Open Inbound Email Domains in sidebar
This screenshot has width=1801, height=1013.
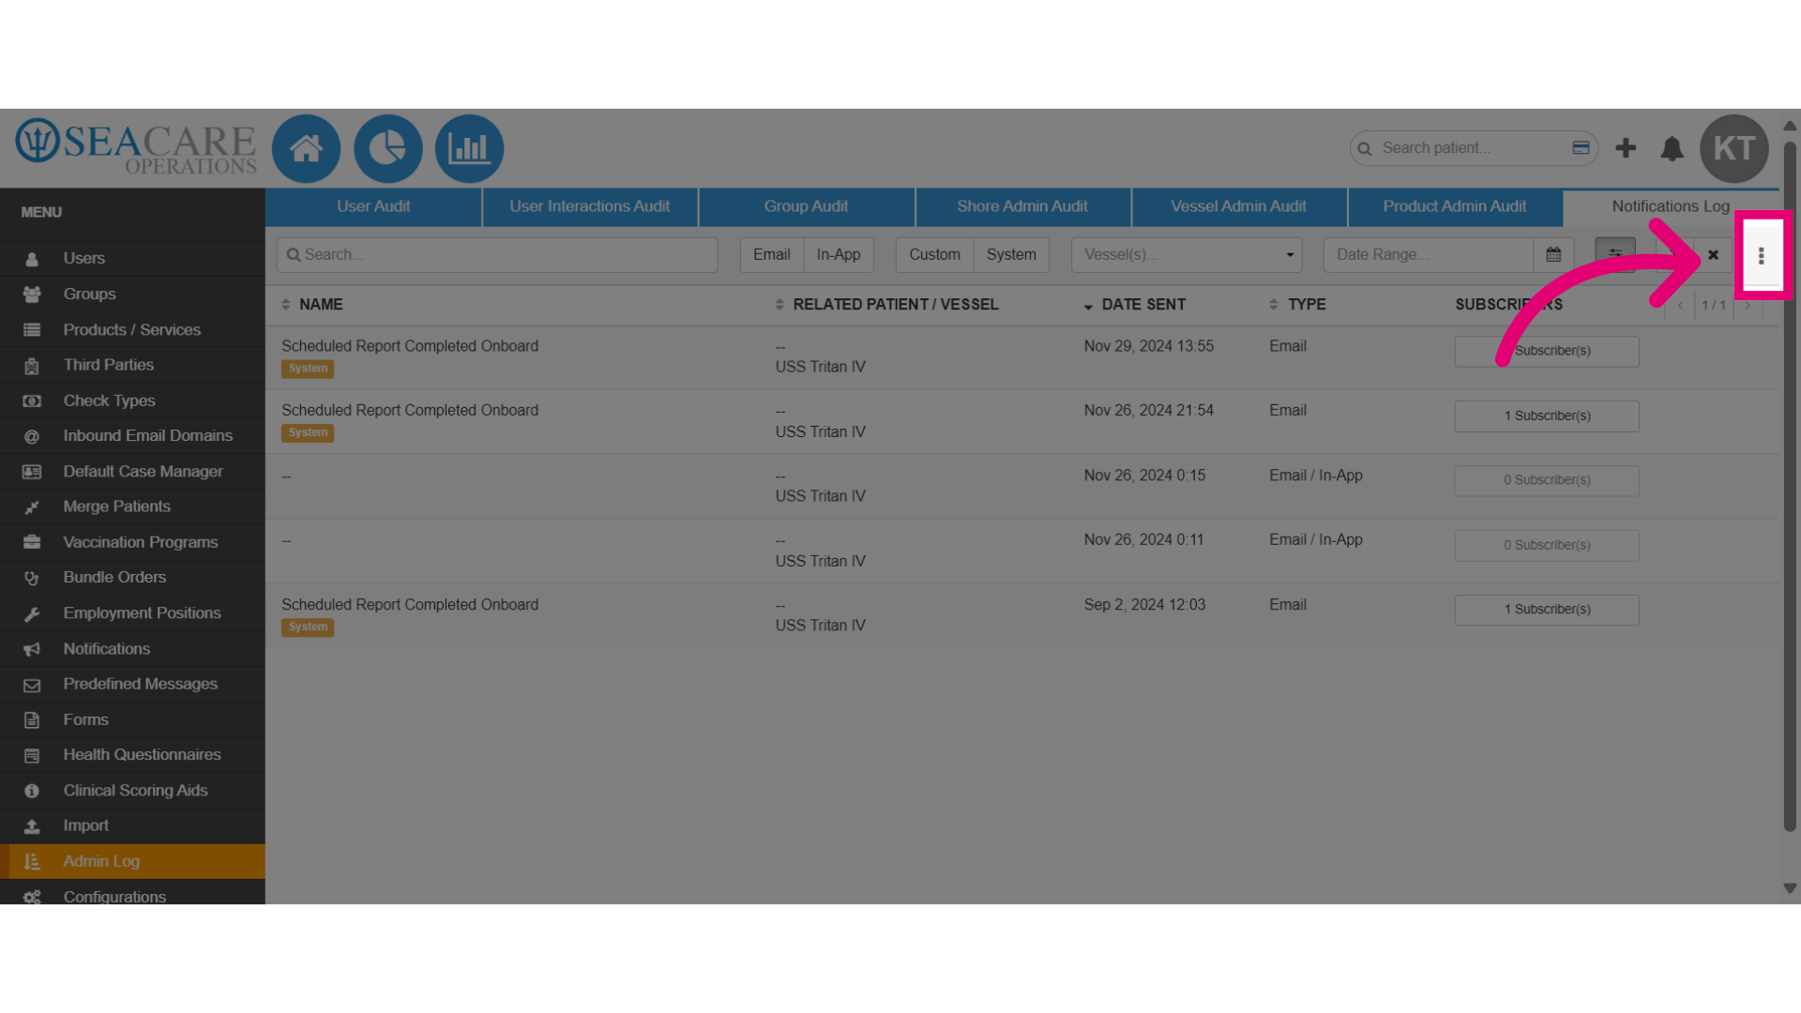[x=132, y=435]
